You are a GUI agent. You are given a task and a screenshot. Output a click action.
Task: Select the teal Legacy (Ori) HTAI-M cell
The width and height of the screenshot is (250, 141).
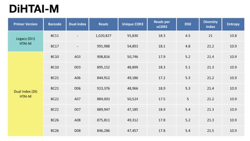(25, 41)
